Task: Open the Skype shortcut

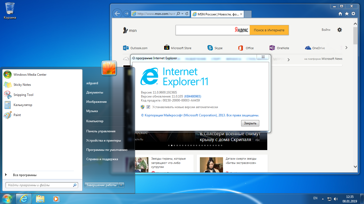Action: [215, 48]
